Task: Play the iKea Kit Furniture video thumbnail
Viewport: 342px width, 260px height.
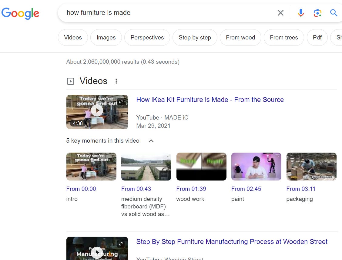Action: pyautogui.click(x=97, y=112)
